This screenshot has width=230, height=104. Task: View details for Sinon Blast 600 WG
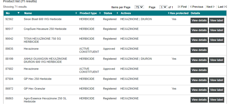point(199,20)
